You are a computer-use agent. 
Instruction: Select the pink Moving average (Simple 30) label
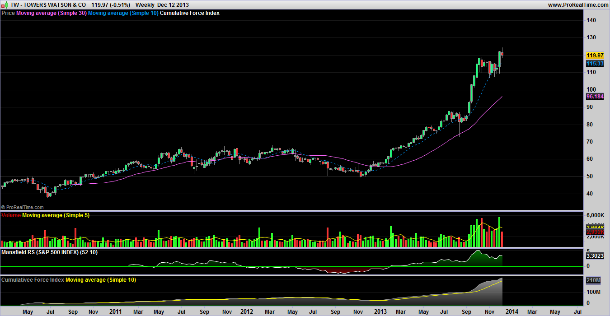[51, 13]
